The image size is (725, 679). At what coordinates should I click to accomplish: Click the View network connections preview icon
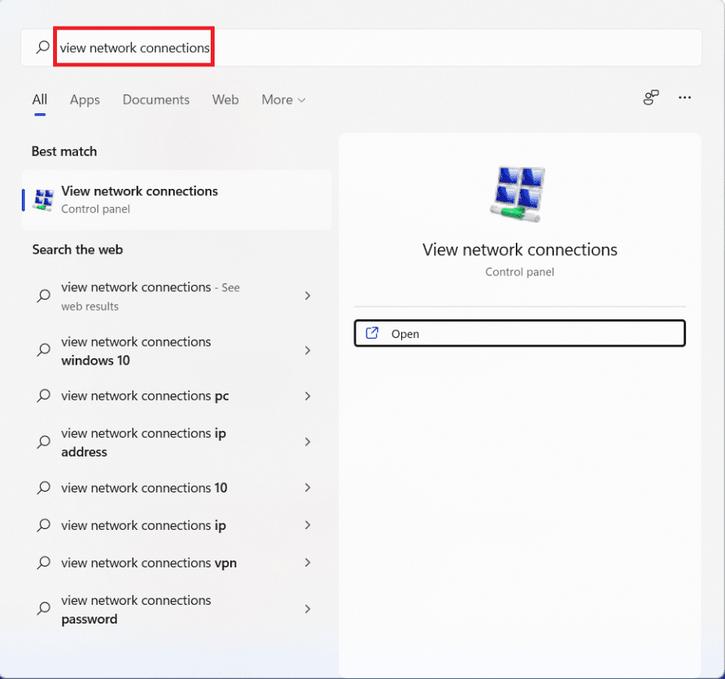pos(519,193)
